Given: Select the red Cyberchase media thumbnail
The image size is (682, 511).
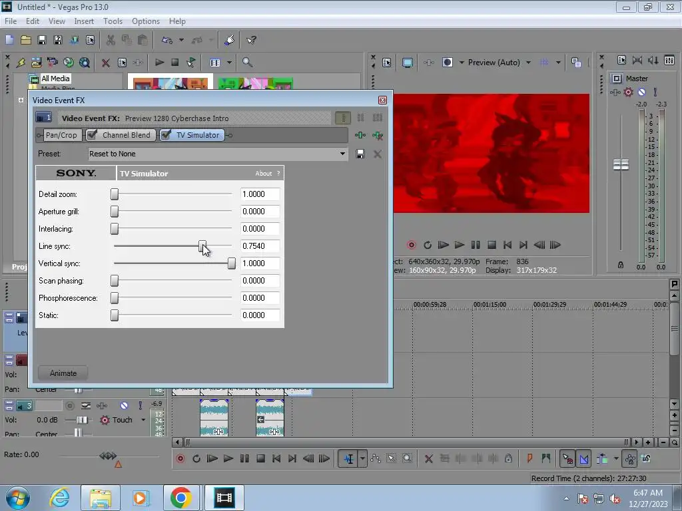Looking at the screenshot, I should (x=170, y=83).
